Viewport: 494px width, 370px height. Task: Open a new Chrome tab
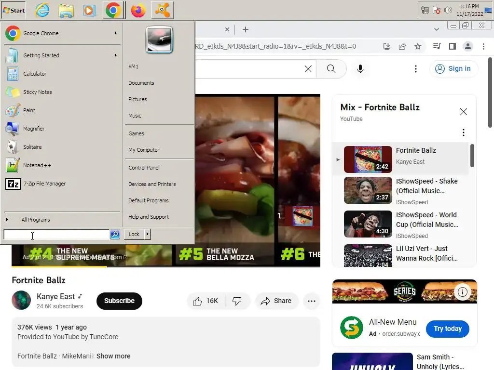(246, 29)
